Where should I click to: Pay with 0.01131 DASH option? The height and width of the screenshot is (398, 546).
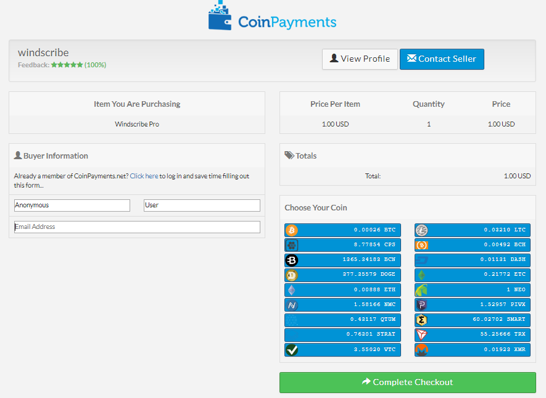(473, 260)
